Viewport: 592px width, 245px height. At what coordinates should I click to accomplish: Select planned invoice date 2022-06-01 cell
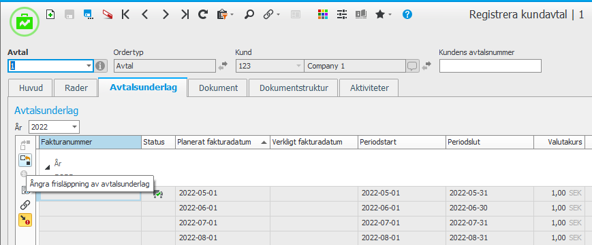[222, 208]
